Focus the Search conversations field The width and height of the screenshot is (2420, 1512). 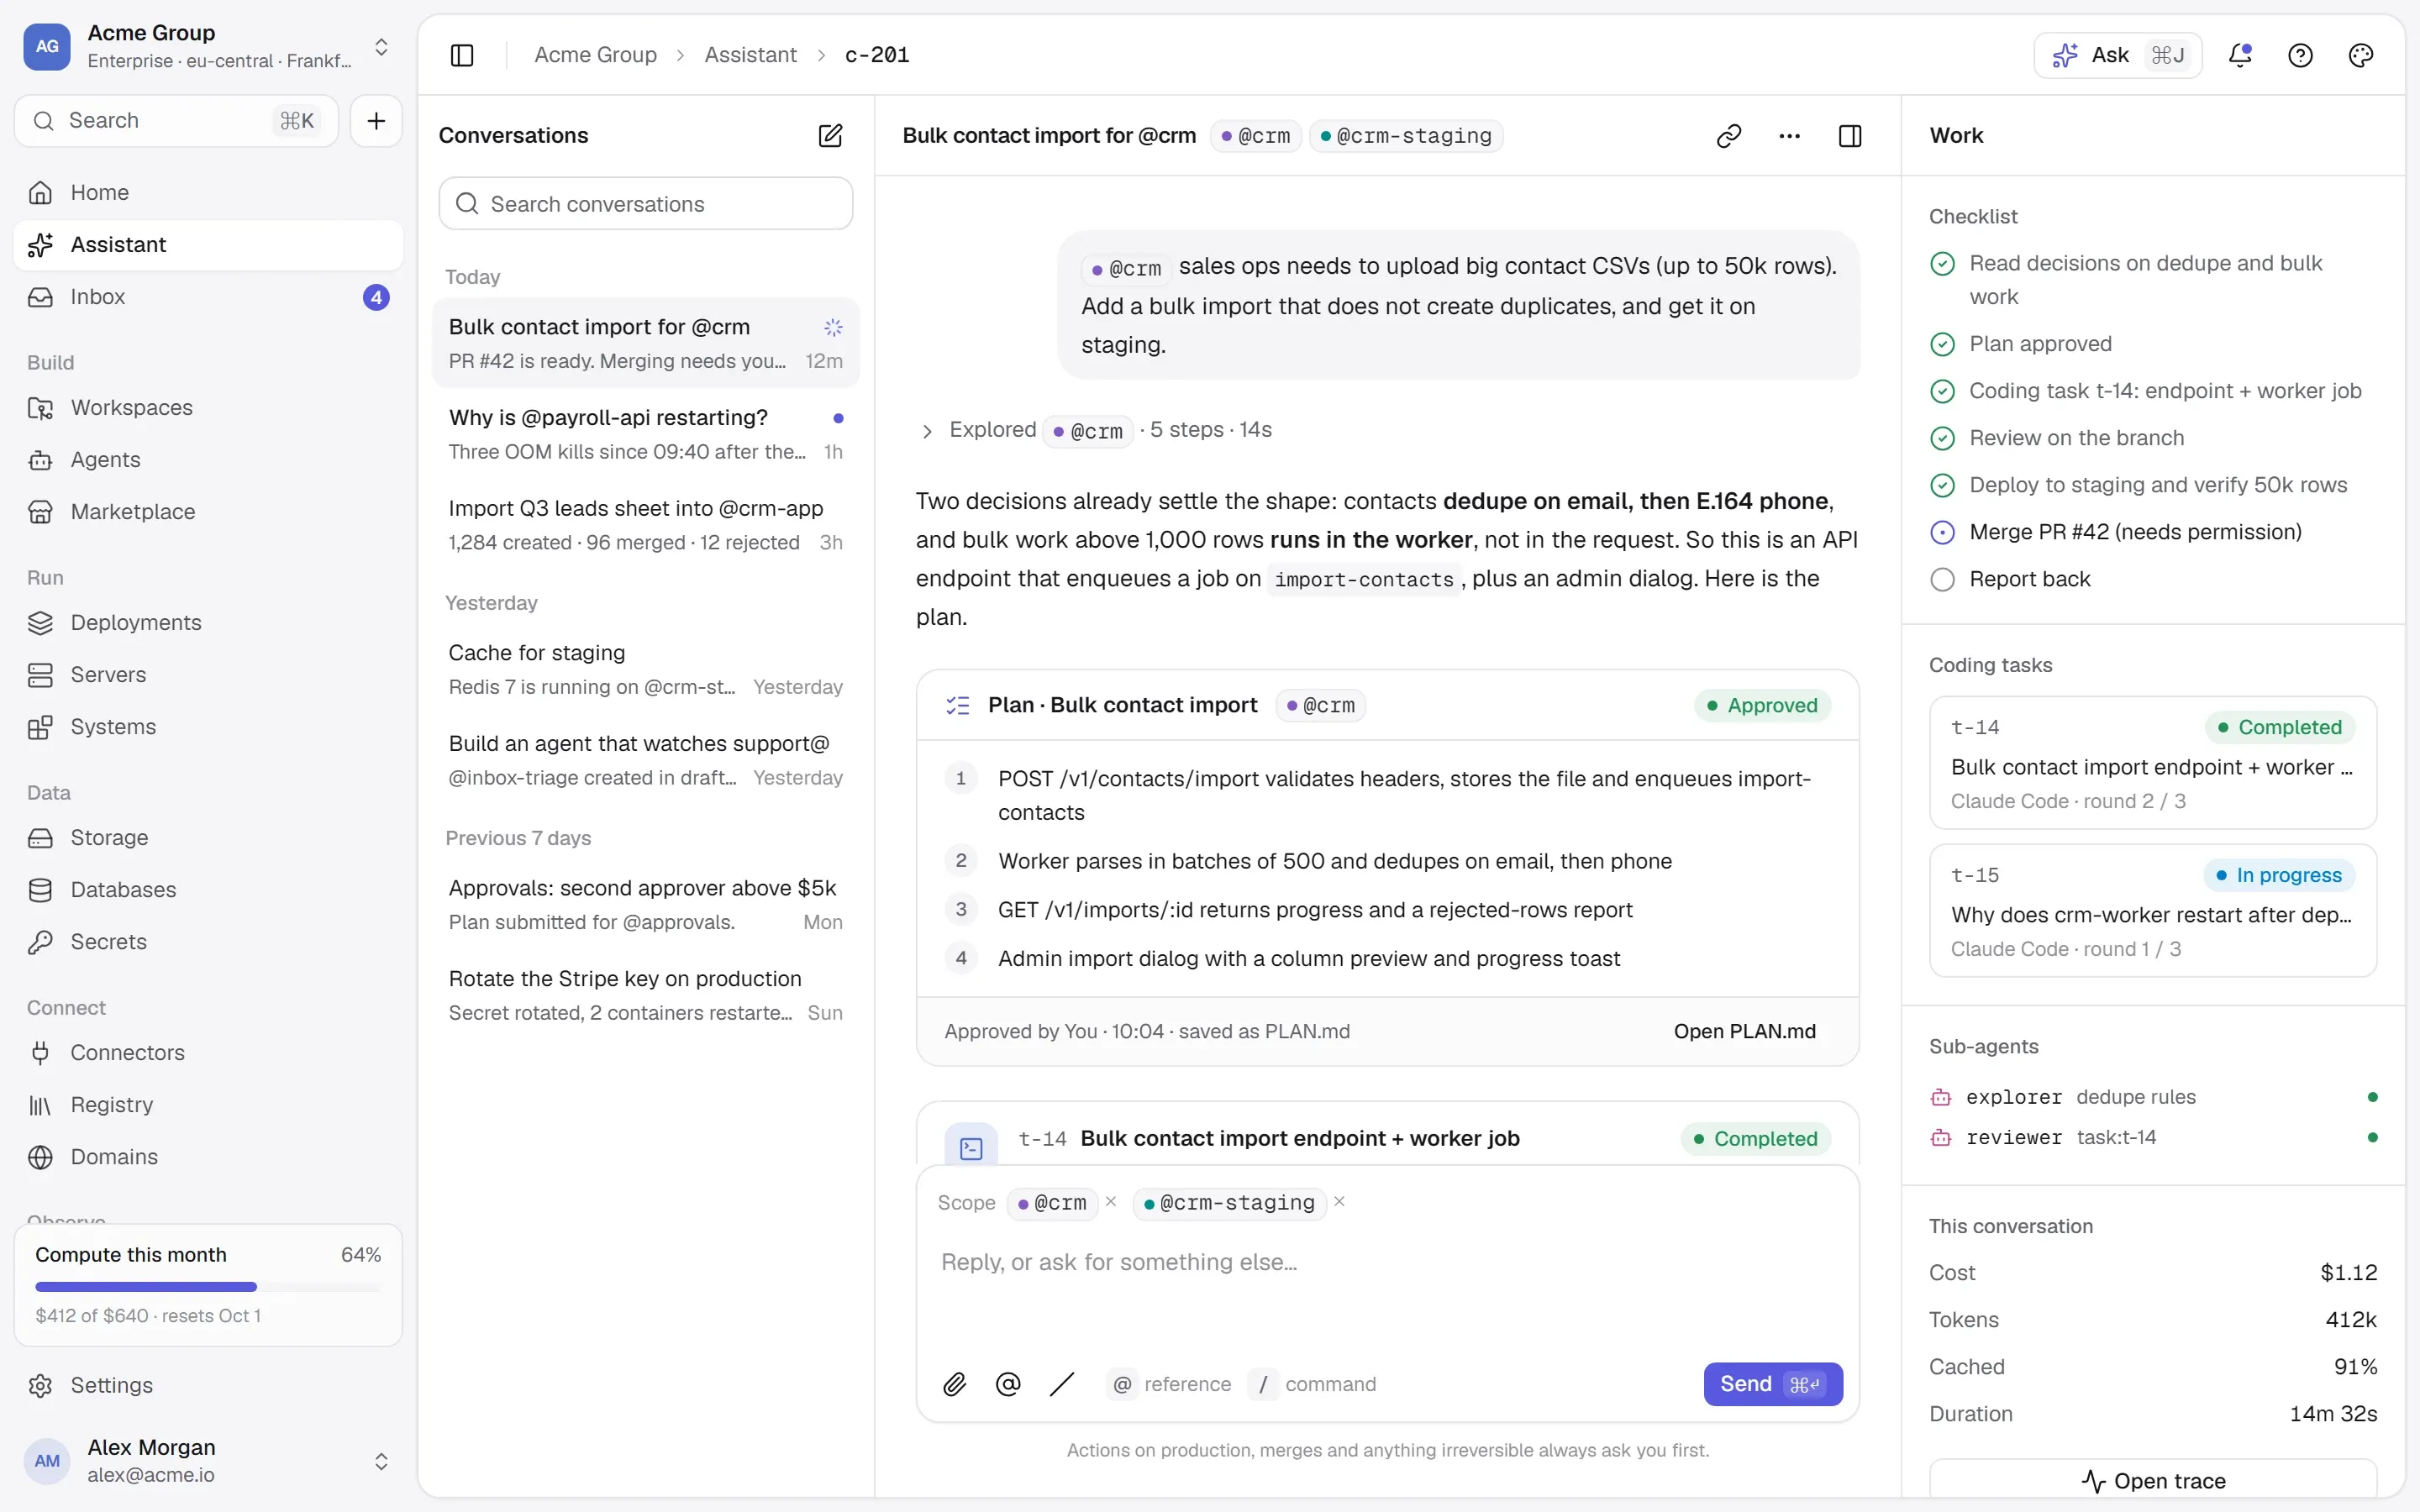(x=645, y=204)
